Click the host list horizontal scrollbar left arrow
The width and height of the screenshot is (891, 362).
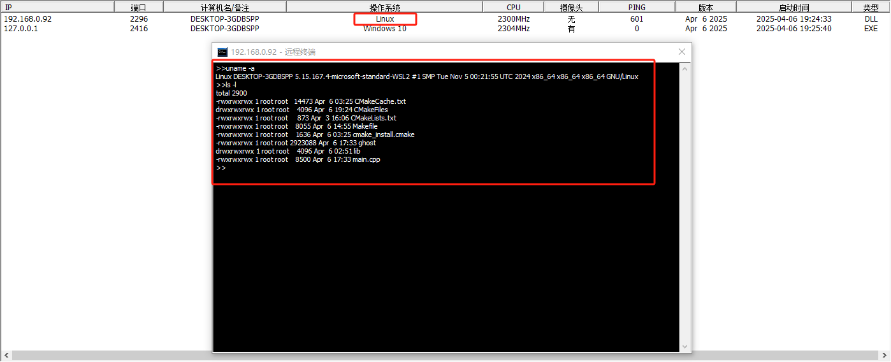(x=5, y=356)
